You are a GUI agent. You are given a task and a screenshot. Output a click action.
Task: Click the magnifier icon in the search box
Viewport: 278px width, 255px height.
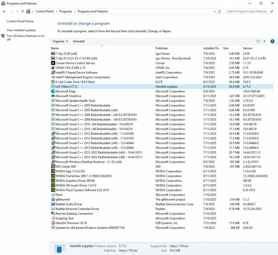point(272,12)
